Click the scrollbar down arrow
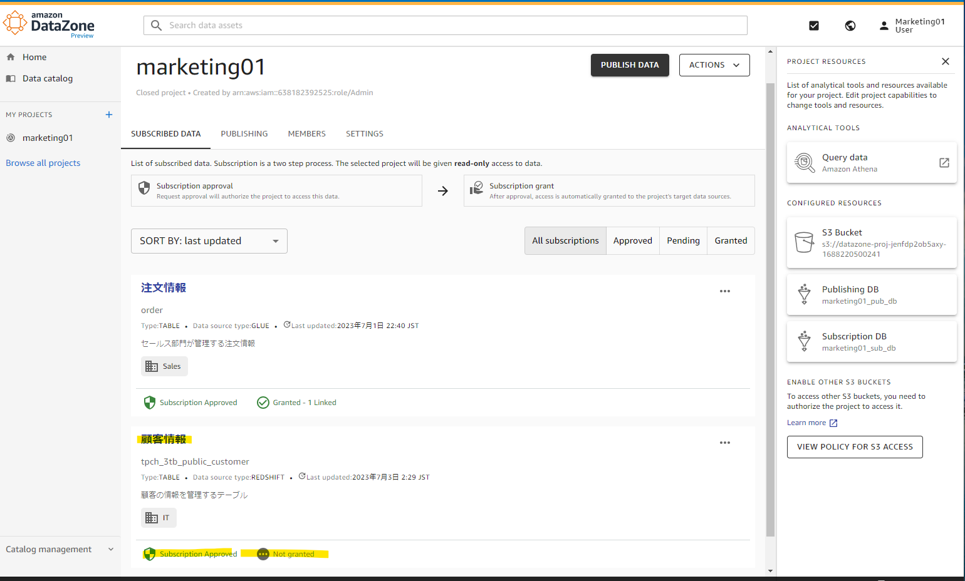Screen dimensions: 965x581 tap(771, 571)
